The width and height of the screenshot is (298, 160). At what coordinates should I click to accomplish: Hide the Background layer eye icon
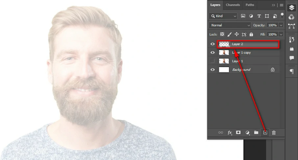pos(212,70)
